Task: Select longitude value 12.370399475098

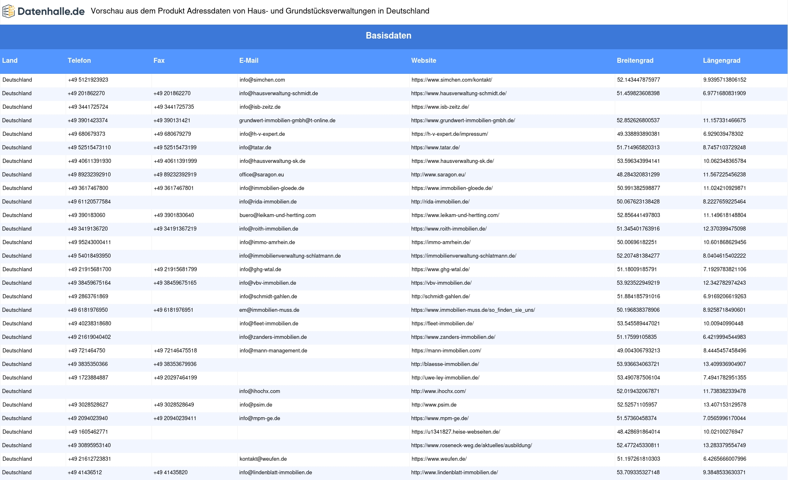Action: [724, 229]
